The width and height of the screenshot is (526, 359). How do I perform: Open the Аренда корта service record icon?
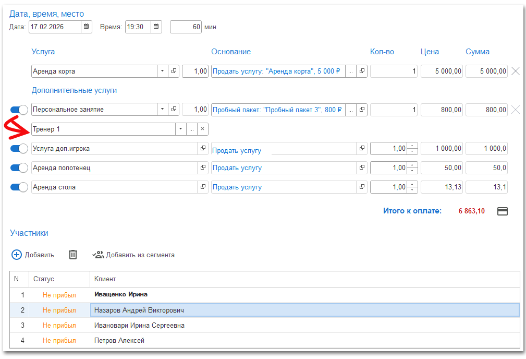point(174,71)
